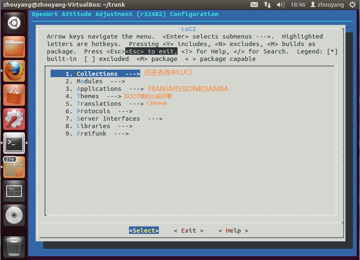Click the LuCI dialog title text

pyautogui.click(x=188, y=29)
